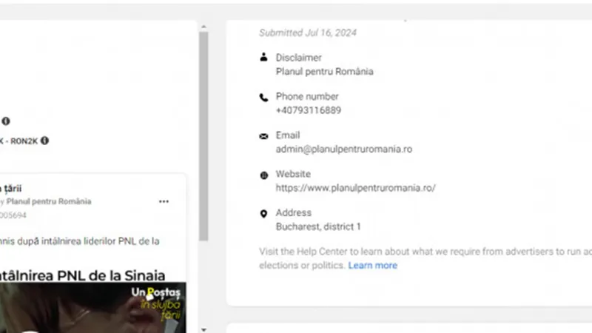Screen dimensions: 592x333
Task: Click the website globe icon
Action: point(264,175)
